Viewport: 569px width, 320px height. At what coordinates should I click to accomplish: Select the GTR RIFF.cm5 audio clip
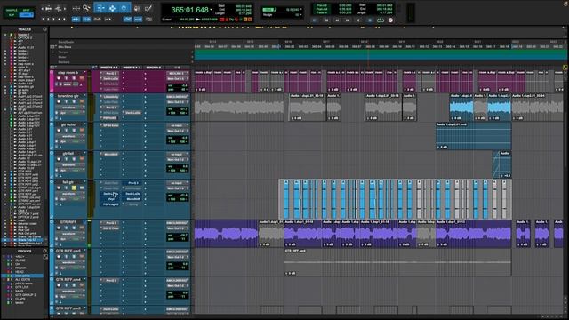coord(397,262)
